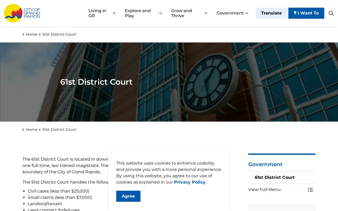Agree to the cookie notice

(x=128, y=196)
